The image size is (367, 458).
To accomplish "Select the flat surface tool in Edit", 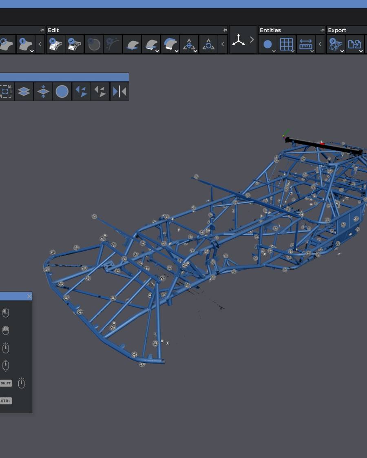I will click(132, 44).
